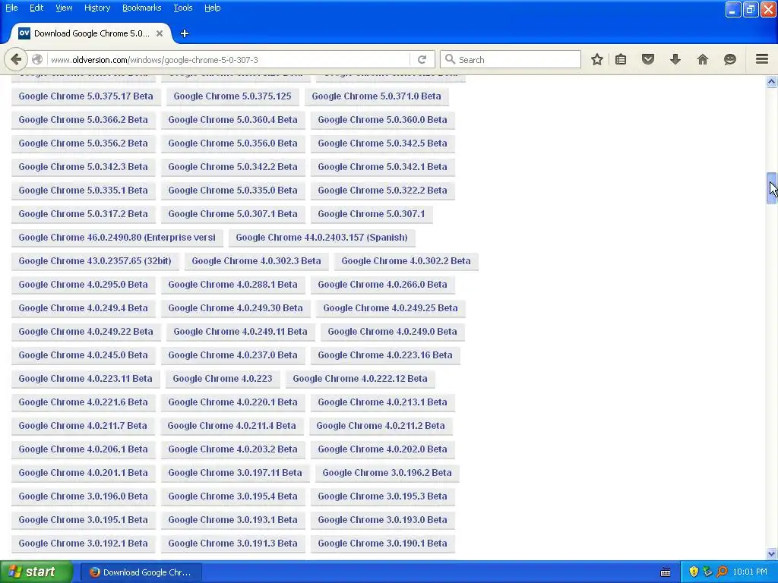The height and width of the screenshot is (583, 778).
Task: Open the Downloads arrow icon
Action: [675, 59]
